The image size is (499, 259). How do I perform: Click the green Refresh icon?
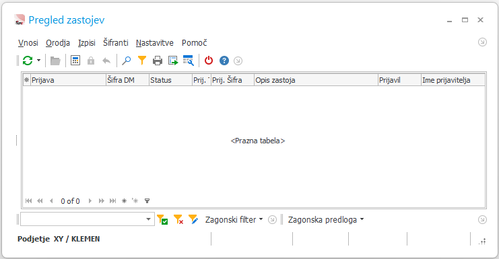[28, 61]
